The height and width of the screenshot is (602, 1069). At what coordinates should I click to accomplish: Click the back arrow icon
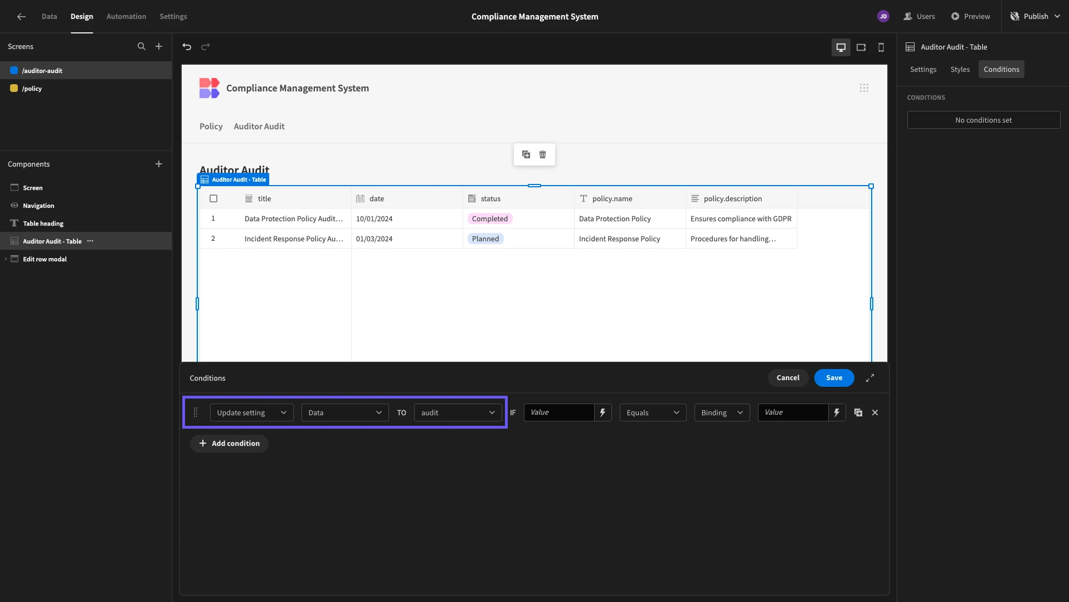pos(21,16)
